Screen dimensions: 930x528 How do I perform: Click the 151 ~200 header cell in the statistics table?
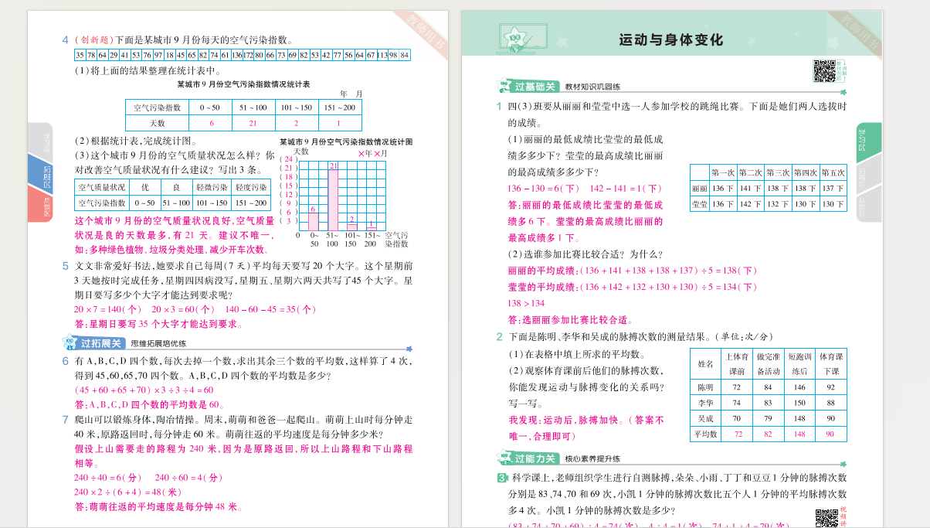pos(340,107)
